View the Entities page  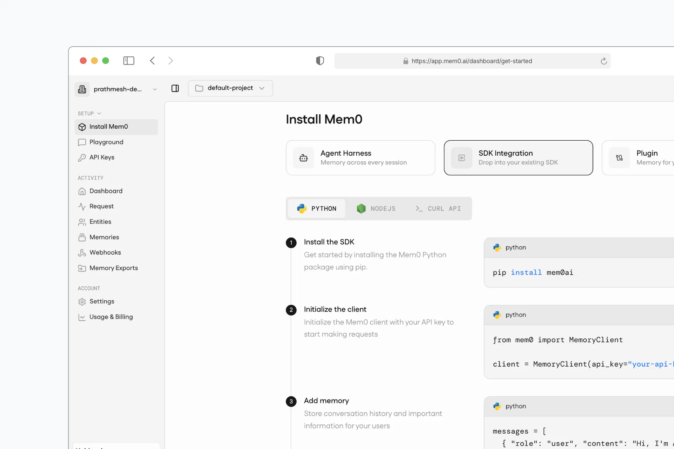[x=116, y=222]
